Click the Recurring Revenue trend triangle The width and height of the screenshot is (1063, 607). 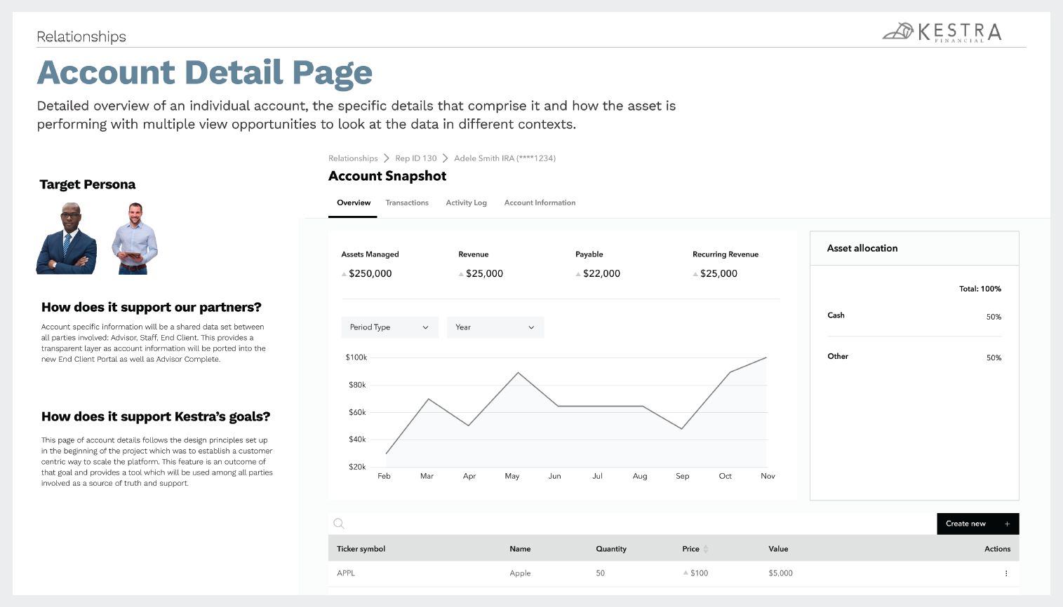click(695, 274)
